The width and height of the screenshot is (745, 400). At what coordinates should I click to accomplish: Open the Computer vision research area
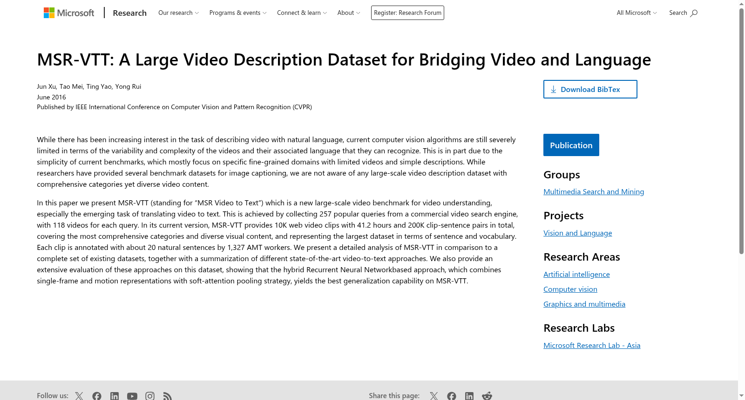click(570, 289)
